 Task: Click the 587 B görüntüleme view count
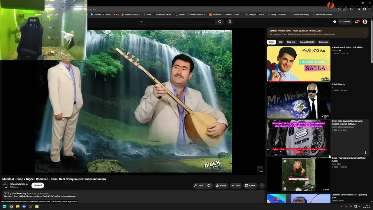pos(13,193)
